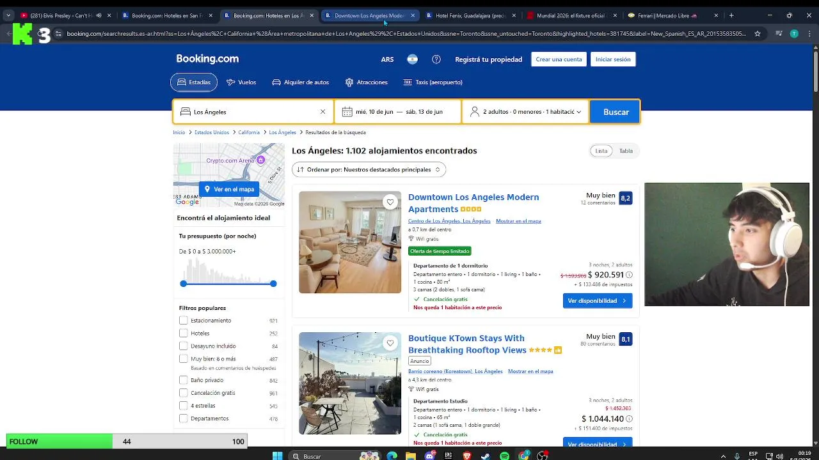The height and width of the screenshot is (460, 819).
Task: Open the ARS currency selector
Action: tap(387, 59)
